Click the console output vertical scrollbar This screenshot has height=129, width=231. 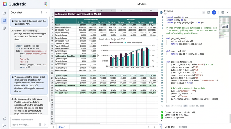[230, 118]
